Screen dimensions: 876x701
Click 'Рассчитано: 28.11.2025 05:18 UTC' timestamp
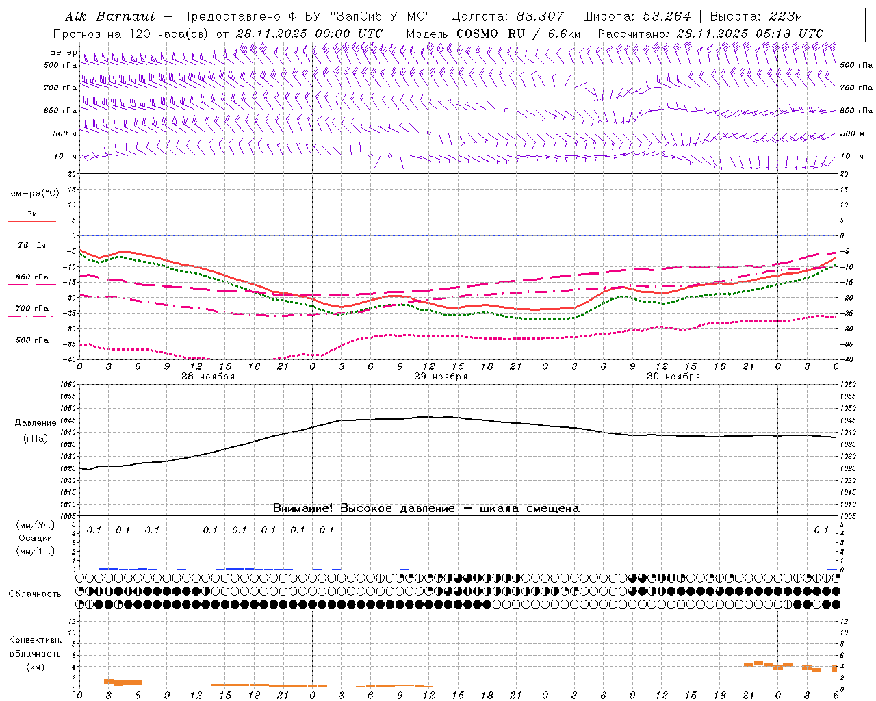[x=710, y=34]
